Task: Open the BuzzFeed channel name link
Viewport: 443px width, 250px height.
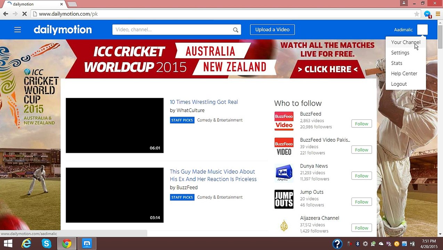Action: pyautogui.click(x=311, y=114)
